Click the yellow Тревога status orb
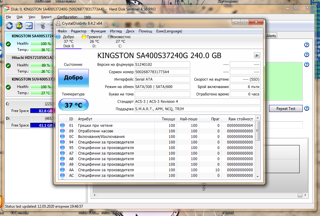The image size is (320, 216). coord(84,37)
